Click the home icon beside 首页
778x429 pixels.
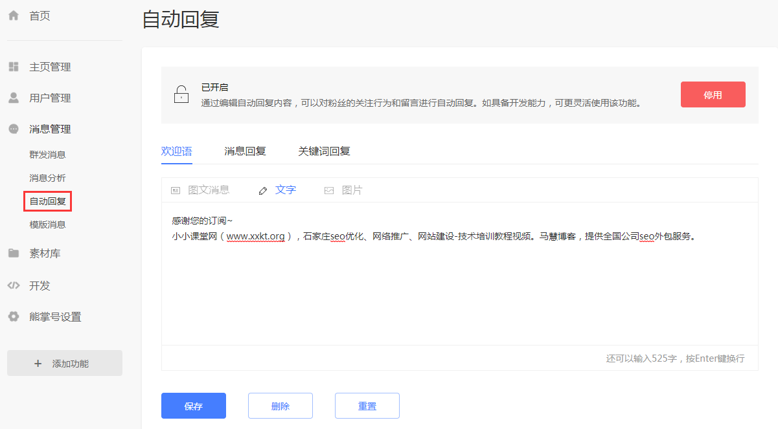tap(14, 16)
